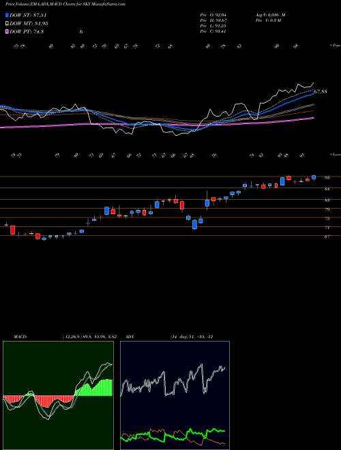Image resolution: width=341 pixels, height=450 pixels.
Task: Click the Pre C: 93.41 value
Action: [x=213, y=31]
